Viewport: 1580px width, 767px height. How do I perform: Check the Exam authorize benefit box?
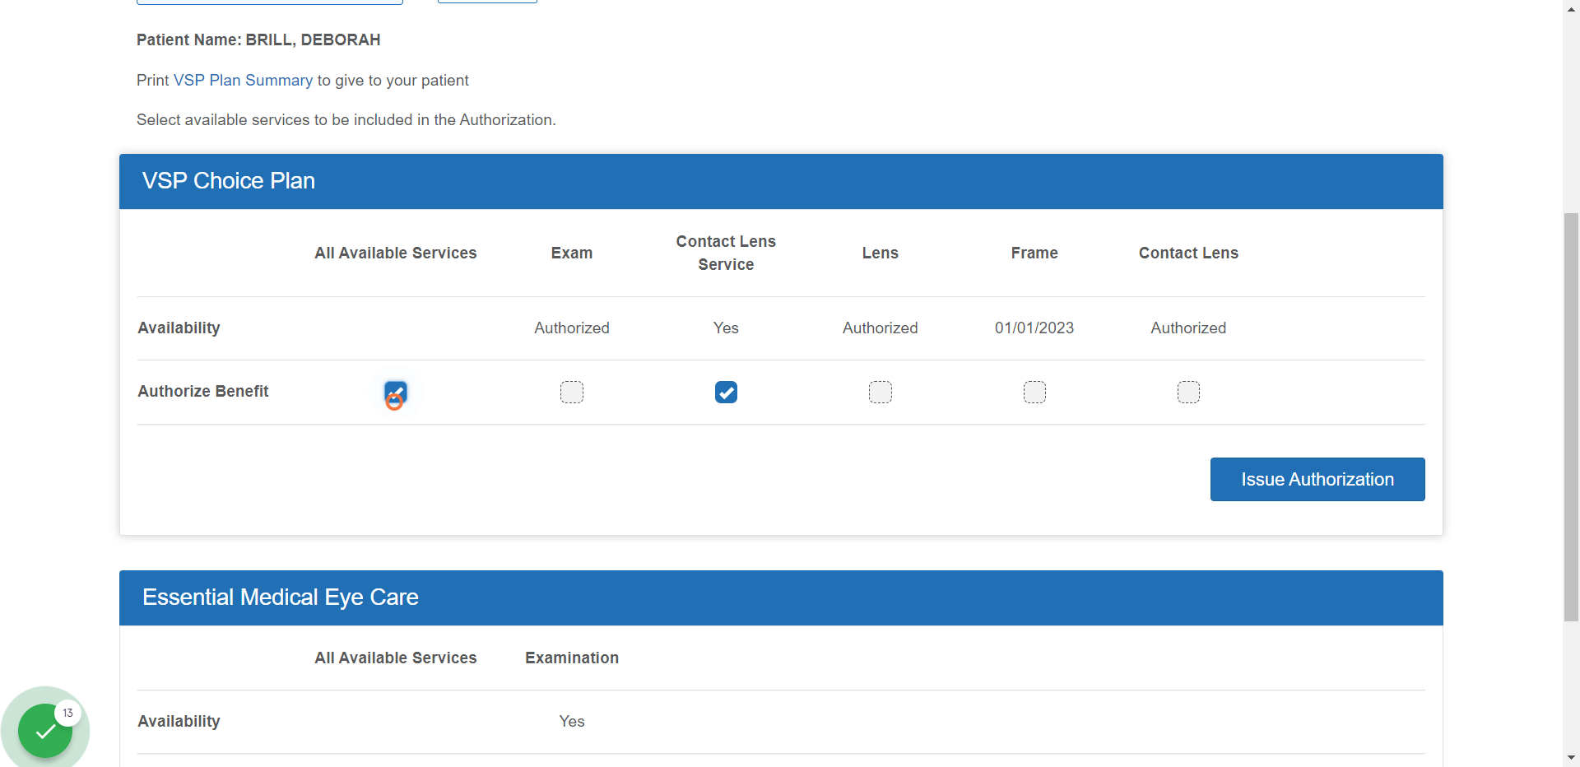coord(572,393)
